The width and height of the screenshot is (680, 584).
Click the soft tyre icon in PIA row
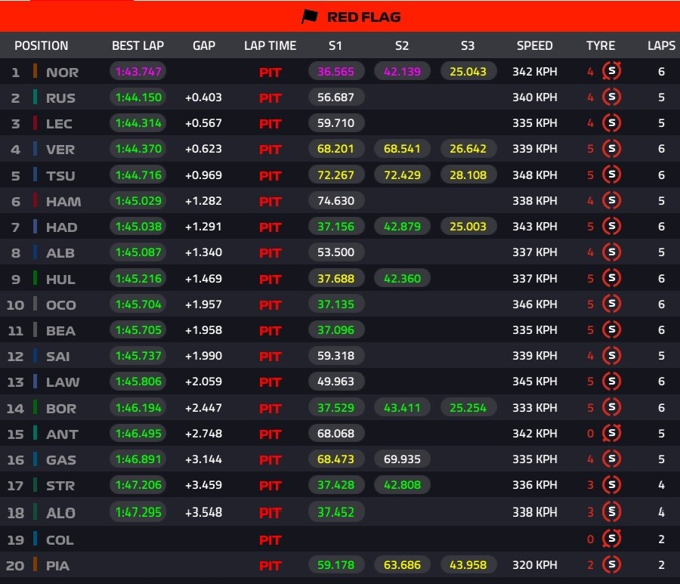click(x=611, y=565)
